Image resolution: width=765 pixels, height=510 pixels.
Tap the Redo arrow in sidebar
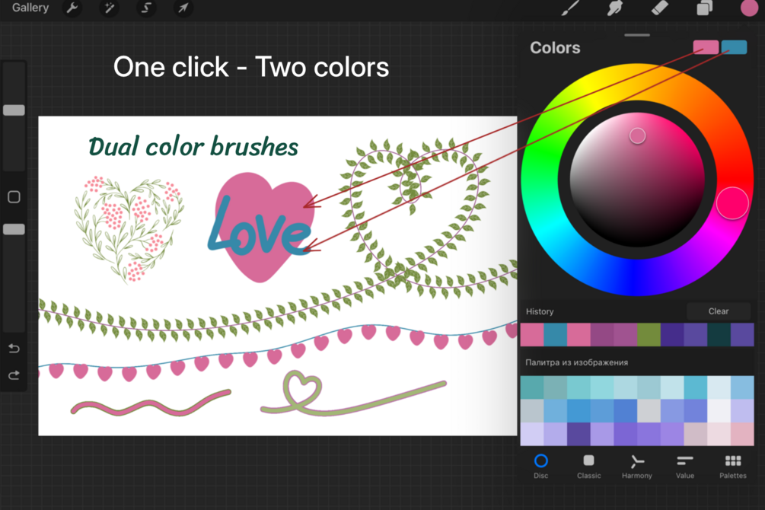click(14, 375)
